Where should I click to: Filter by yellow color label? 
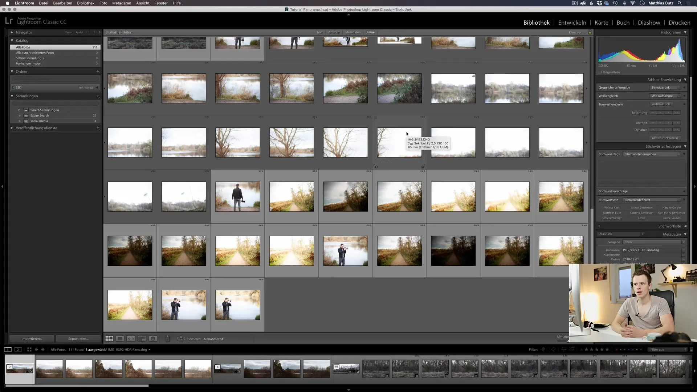(x=621, y=350)
